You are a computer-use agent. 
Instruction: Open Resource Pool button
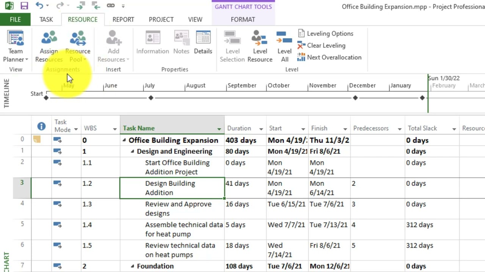coord(78,46)
